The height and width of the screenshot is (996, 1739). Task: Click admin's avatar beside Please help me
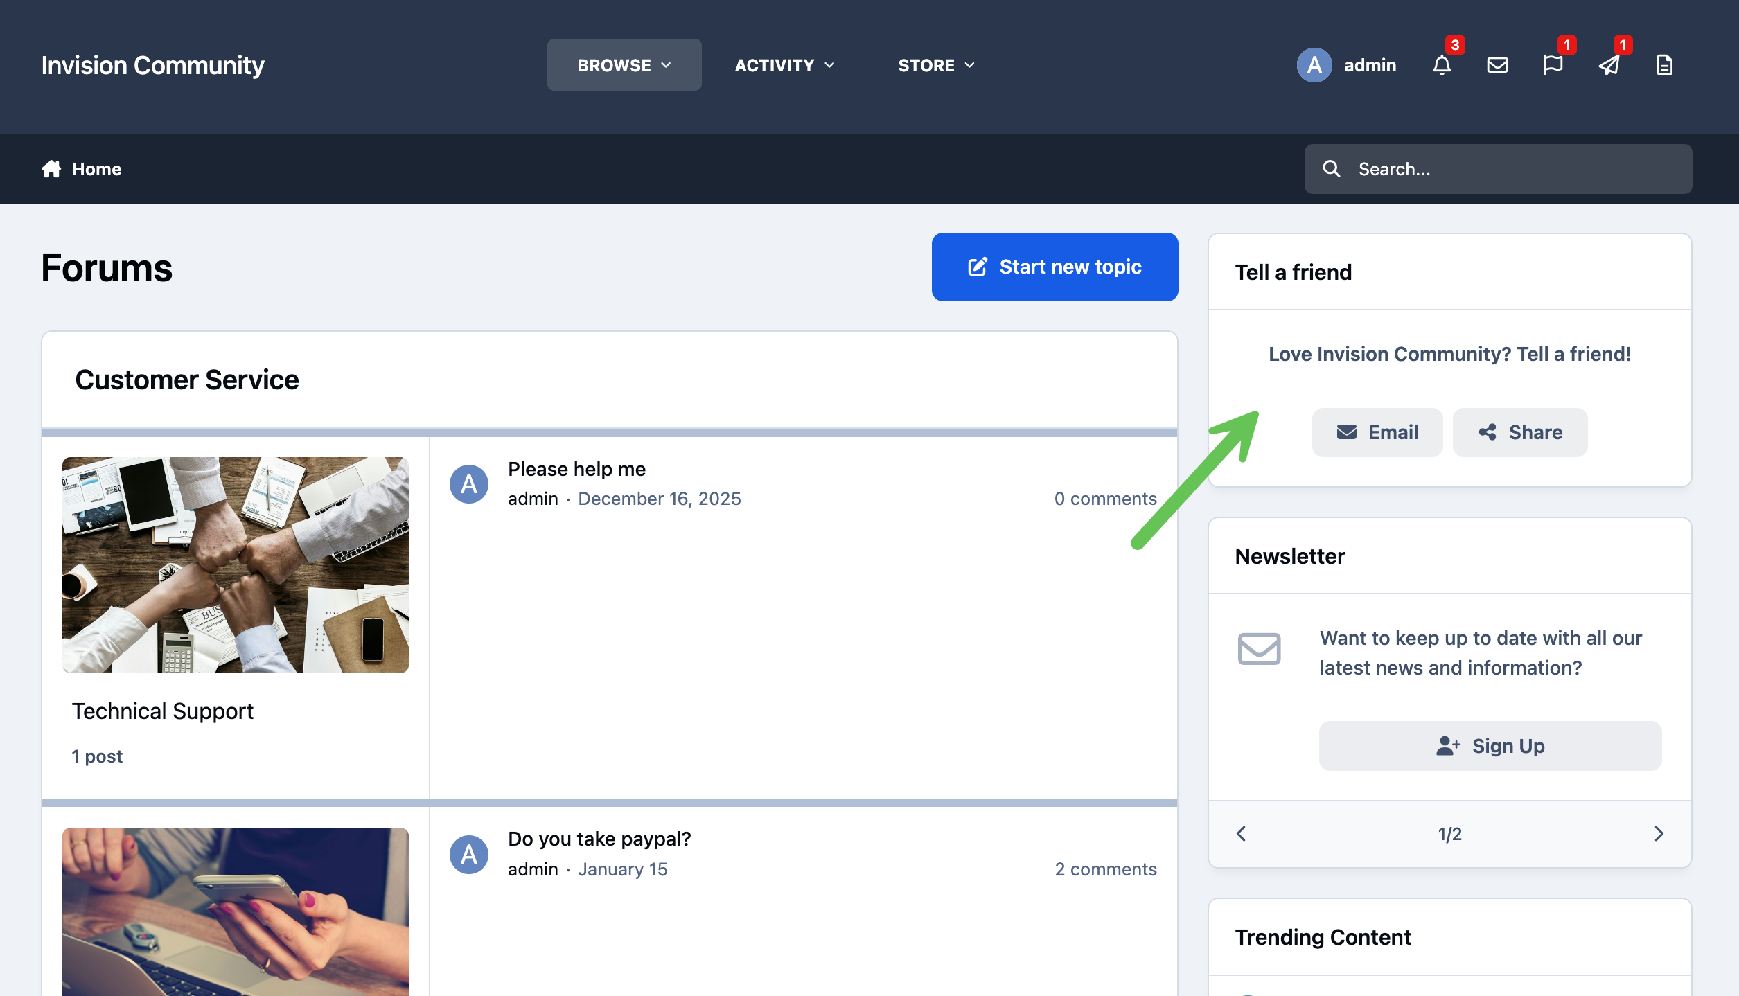tap(469, 483)
